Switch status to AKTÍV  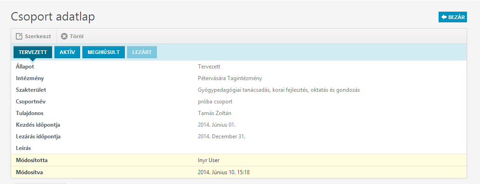[x=68, y=52]
